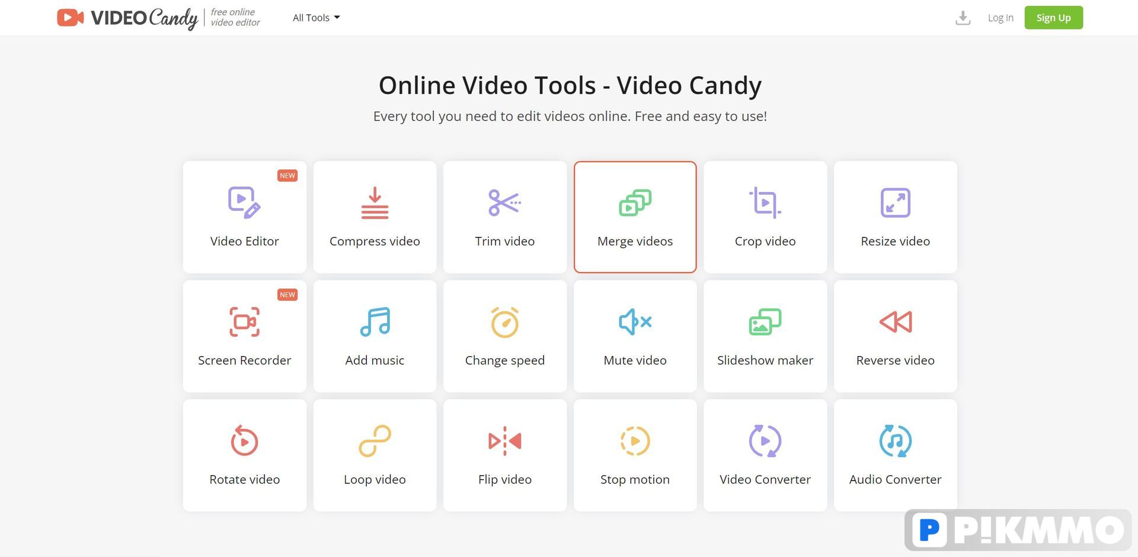The width and height of the screenshot is (1138, 557).
Task: Click the Screen Recorder camera icon
Action: [x=244, y=322]
